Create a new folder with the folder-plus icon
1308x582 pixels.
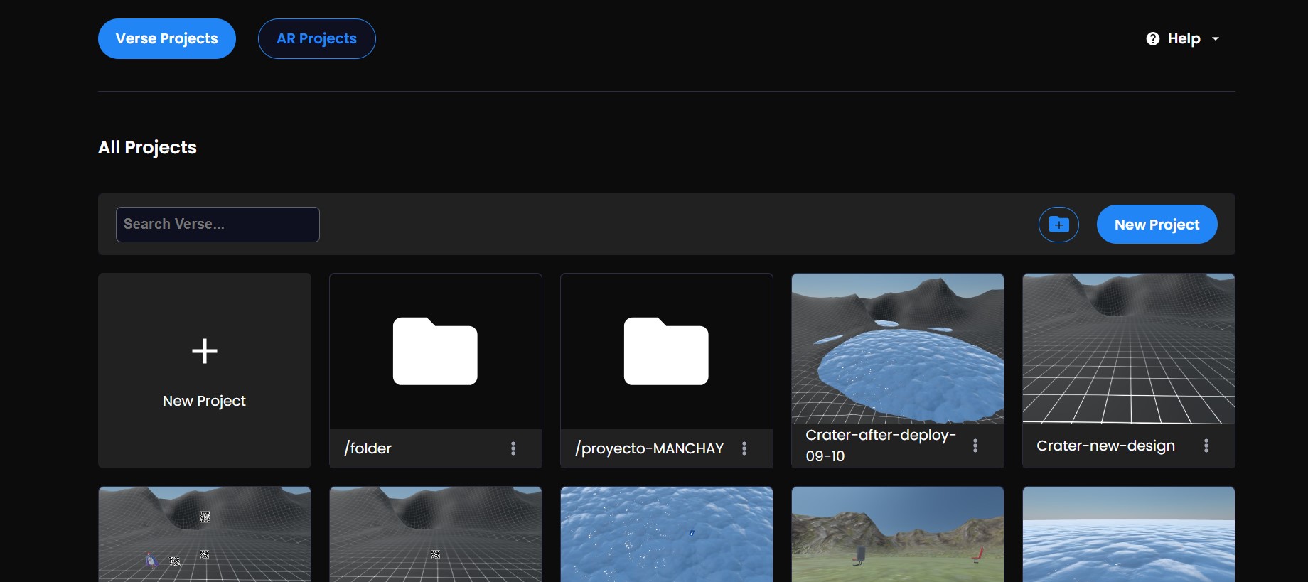click(x=1058, y=225)
